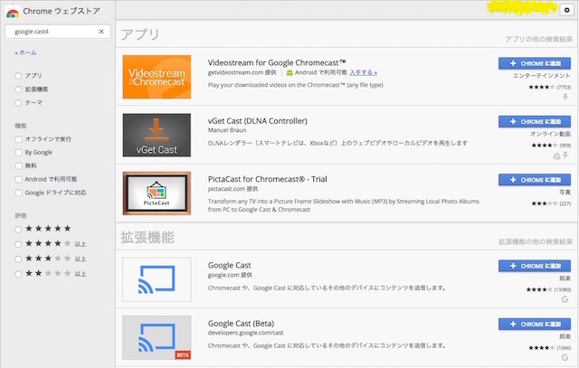This screenshot has height=368, width=579.
Task: Select two stars 以上 rating radio
Action: tap(18, 274)
